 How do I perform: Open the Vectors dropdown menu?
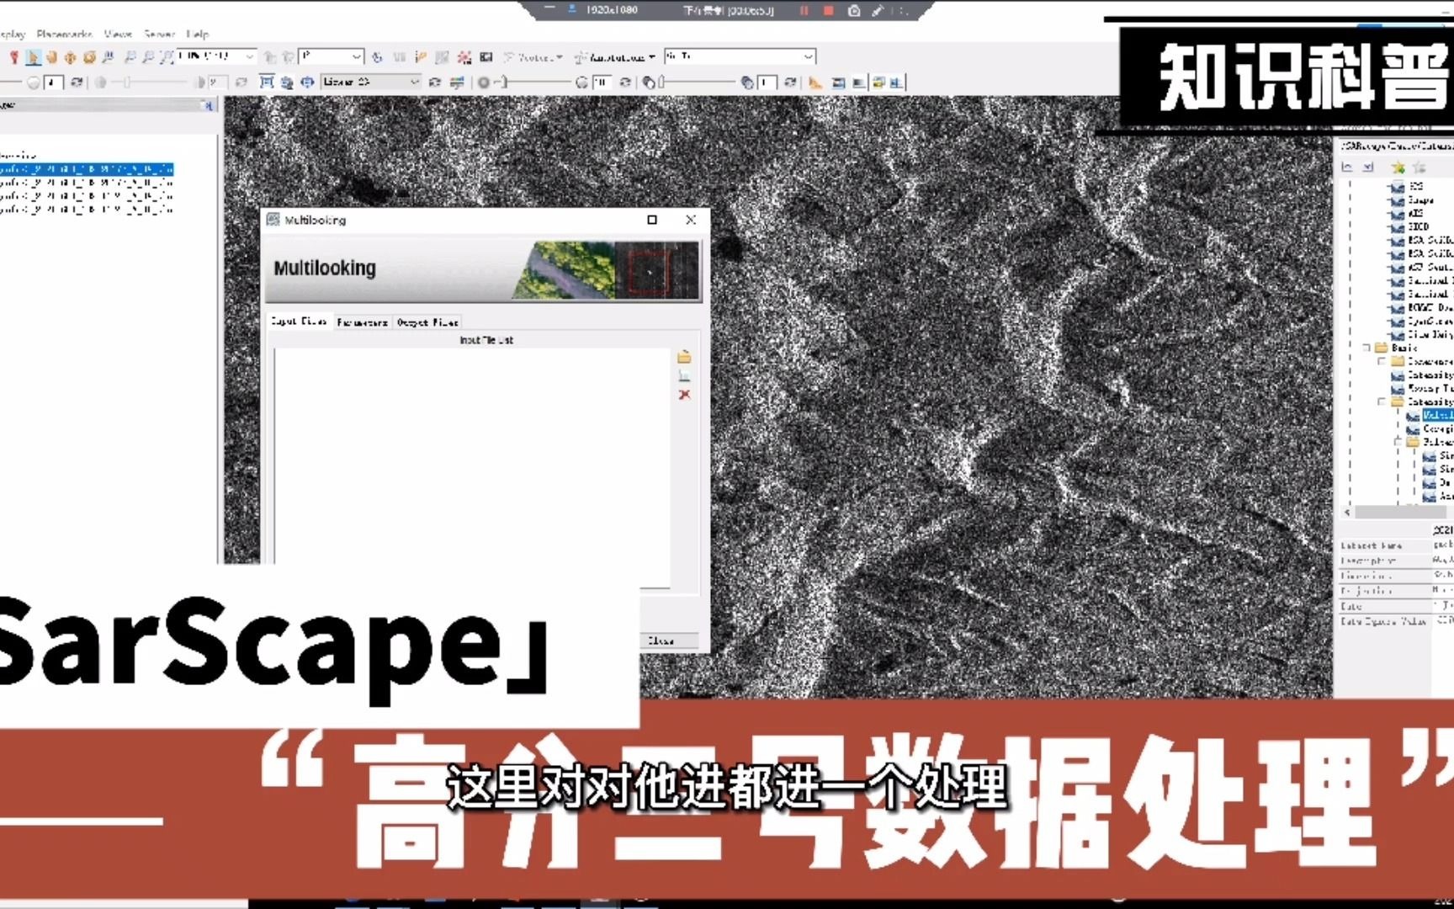533,57
